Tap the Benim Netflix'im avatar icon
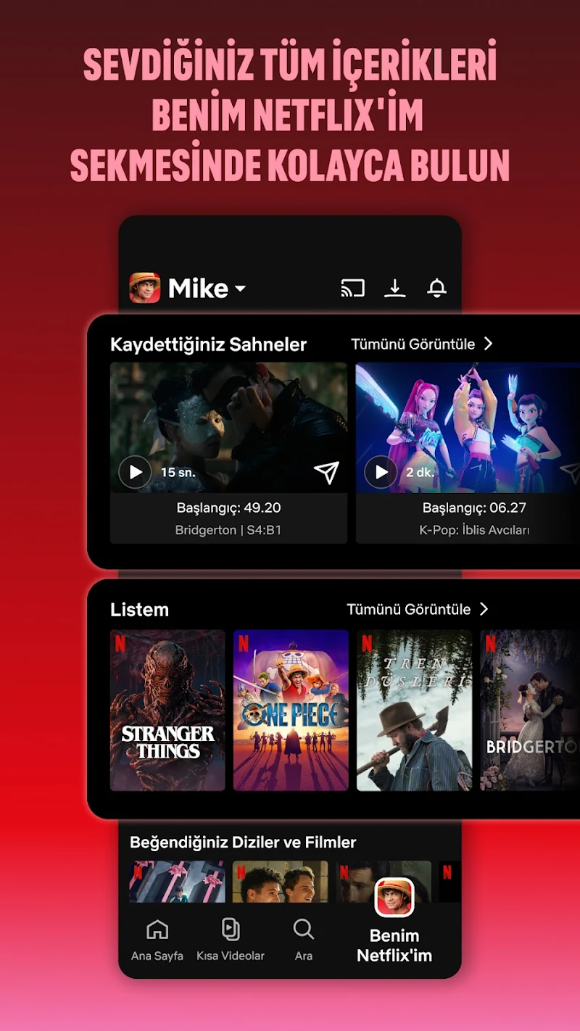Screen dimensions: 580x1031 tap(394, 898)
